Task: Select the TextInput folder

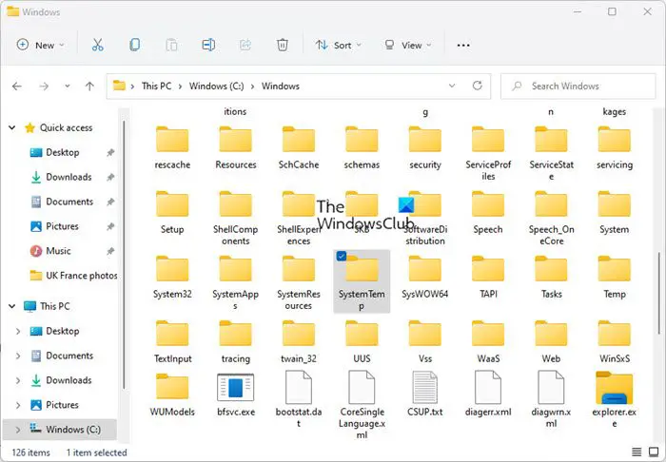Action: pyautogui.click(x=172, y=342)
